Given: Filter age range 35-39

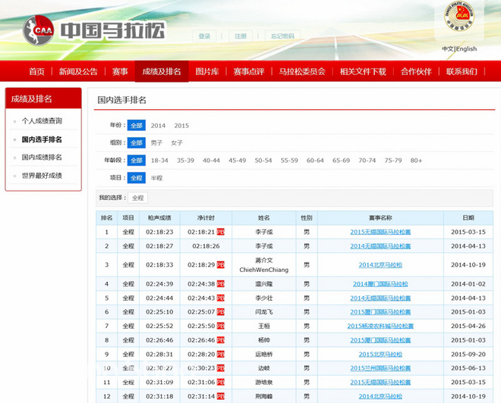Looking at the screenshot, I should click(185, 161).
